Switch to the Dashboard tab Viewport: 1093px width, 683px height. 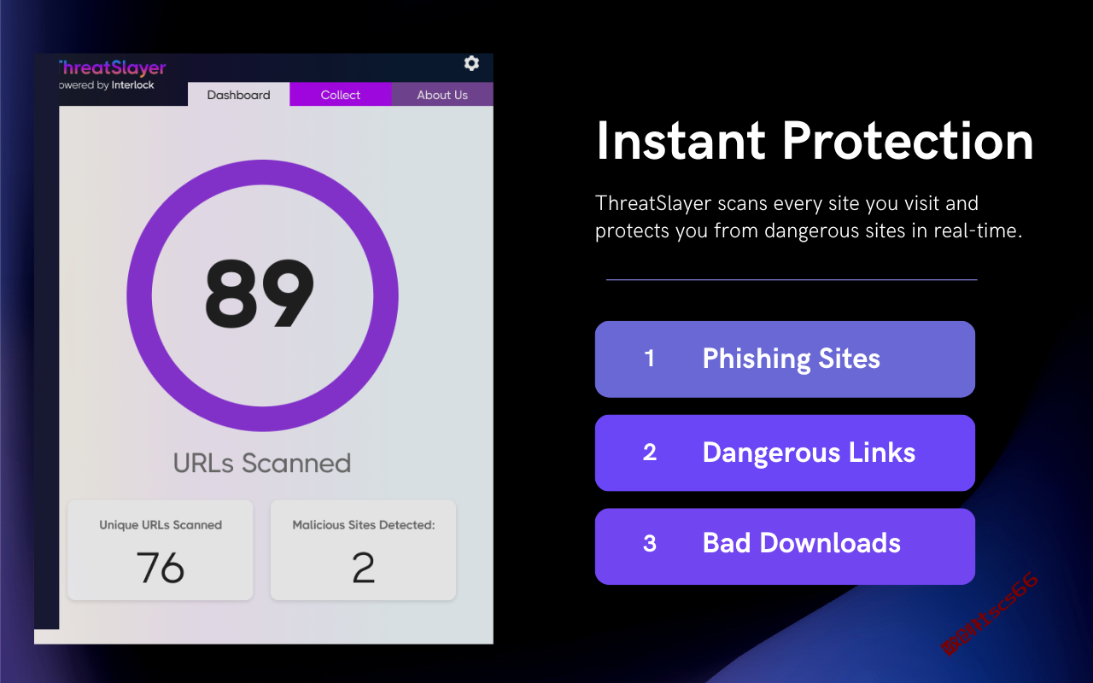coord(238,95)
